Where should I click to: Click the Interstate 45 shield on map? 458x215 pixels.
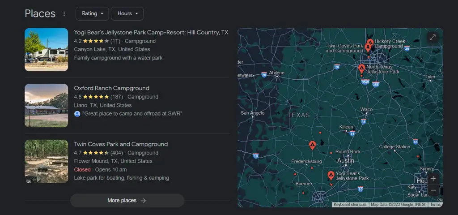click(x=416, y=141)
